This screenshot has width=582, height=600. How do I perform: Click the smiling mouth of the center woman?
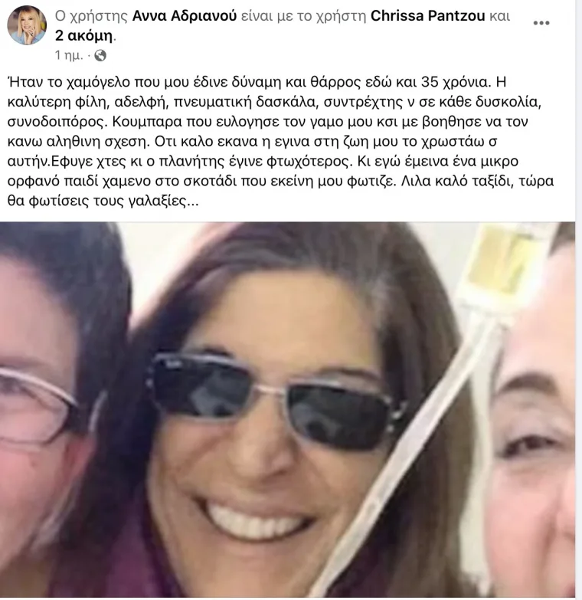click(x=257, y=519)
